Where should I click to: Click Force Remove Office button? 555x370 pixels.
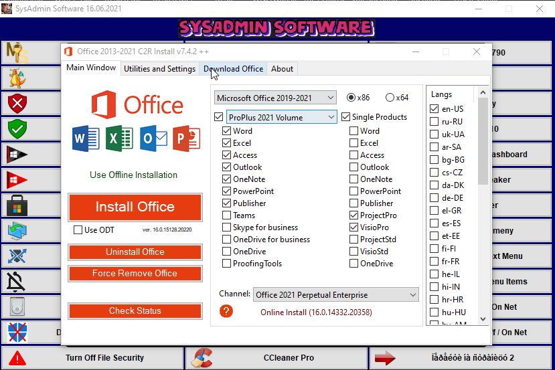[x=135, y=273]
